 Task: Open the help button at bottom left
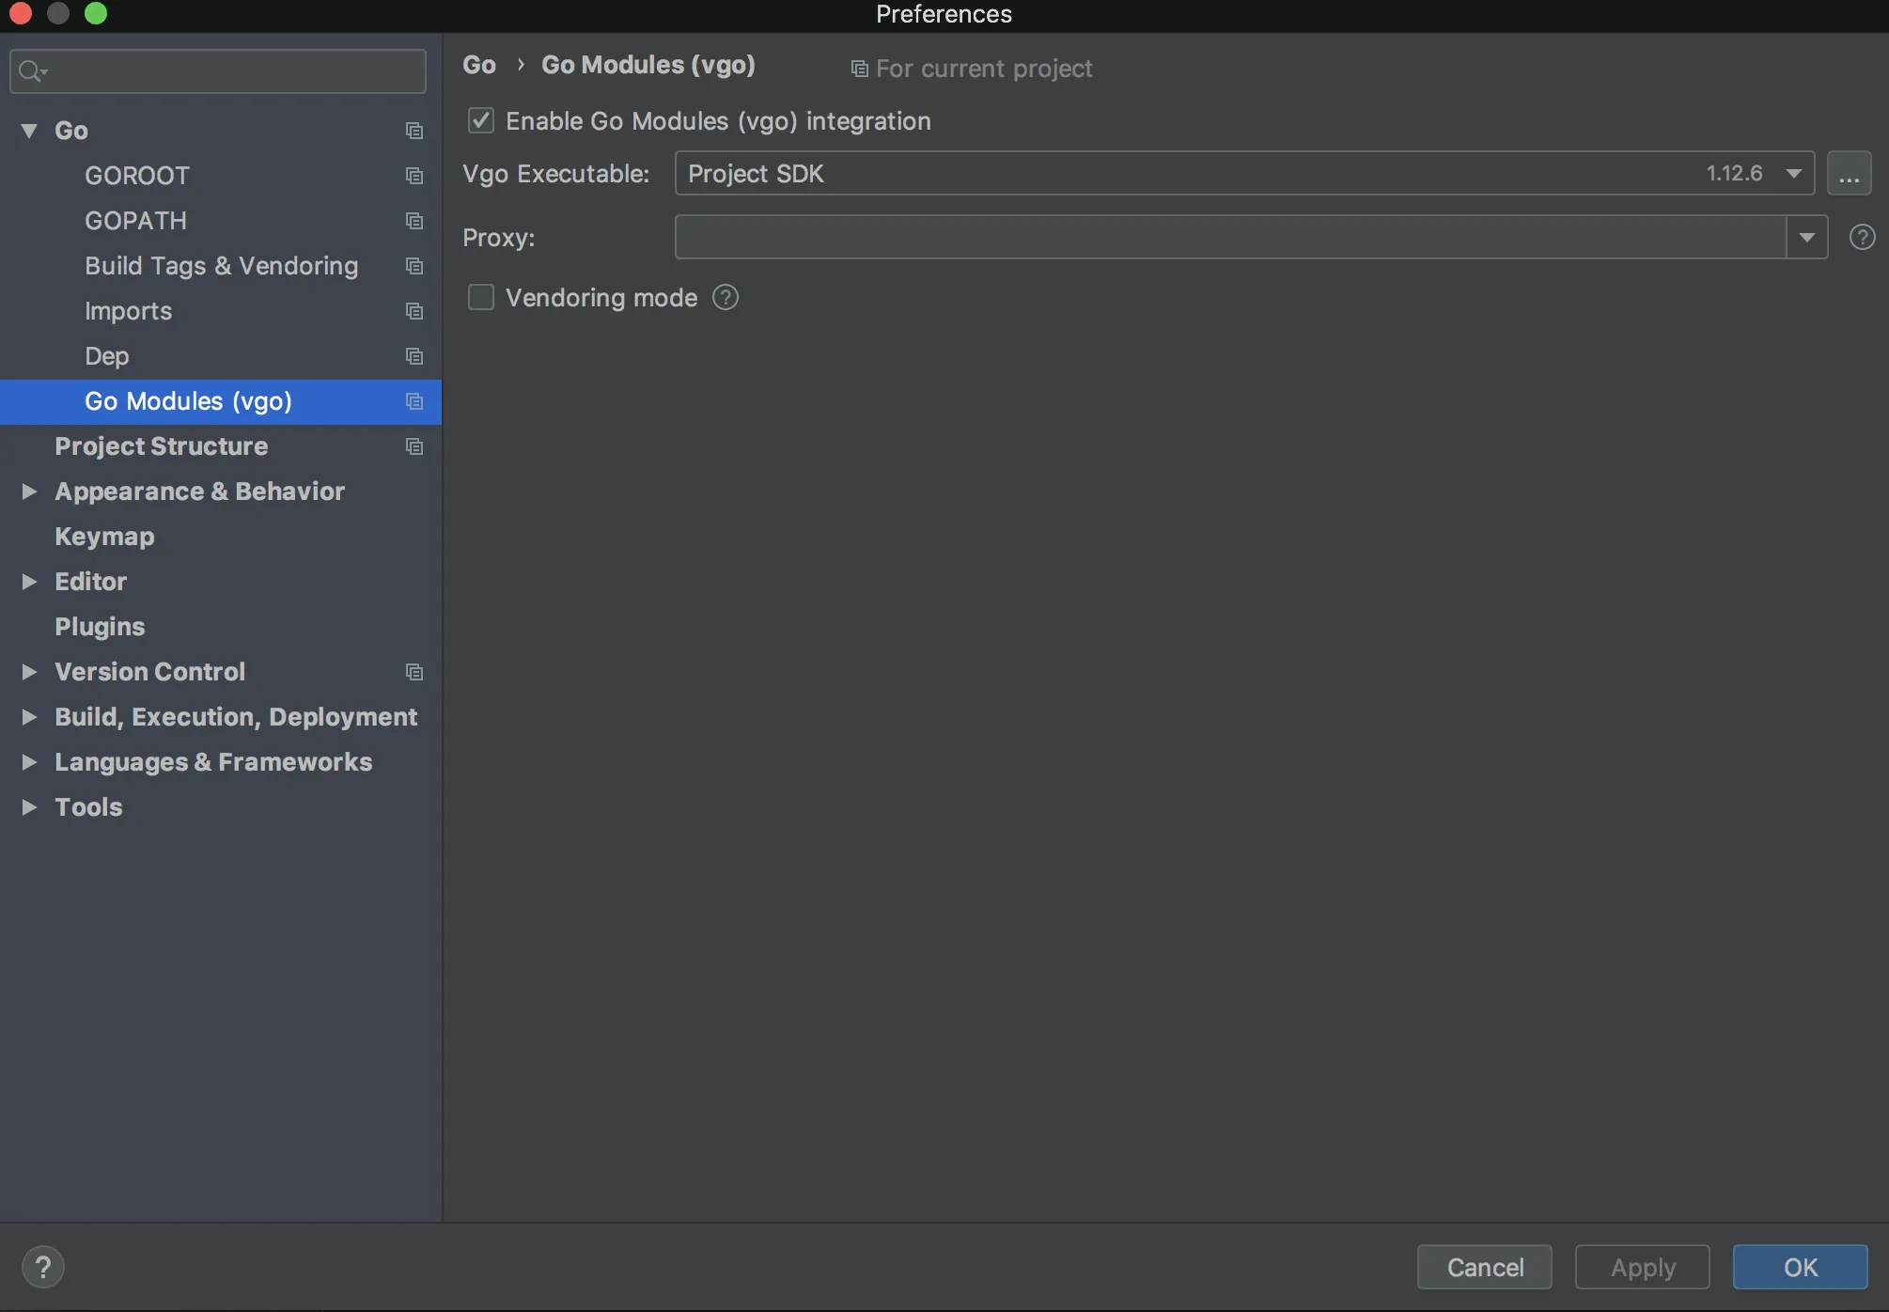click(x=43, y=1267)
